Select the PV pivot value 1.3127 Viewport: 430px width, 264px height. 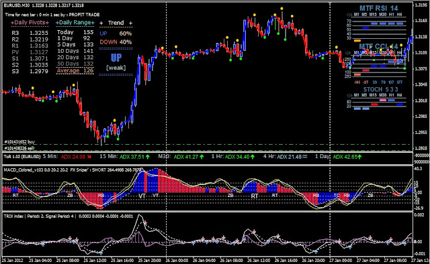[39, 52]
